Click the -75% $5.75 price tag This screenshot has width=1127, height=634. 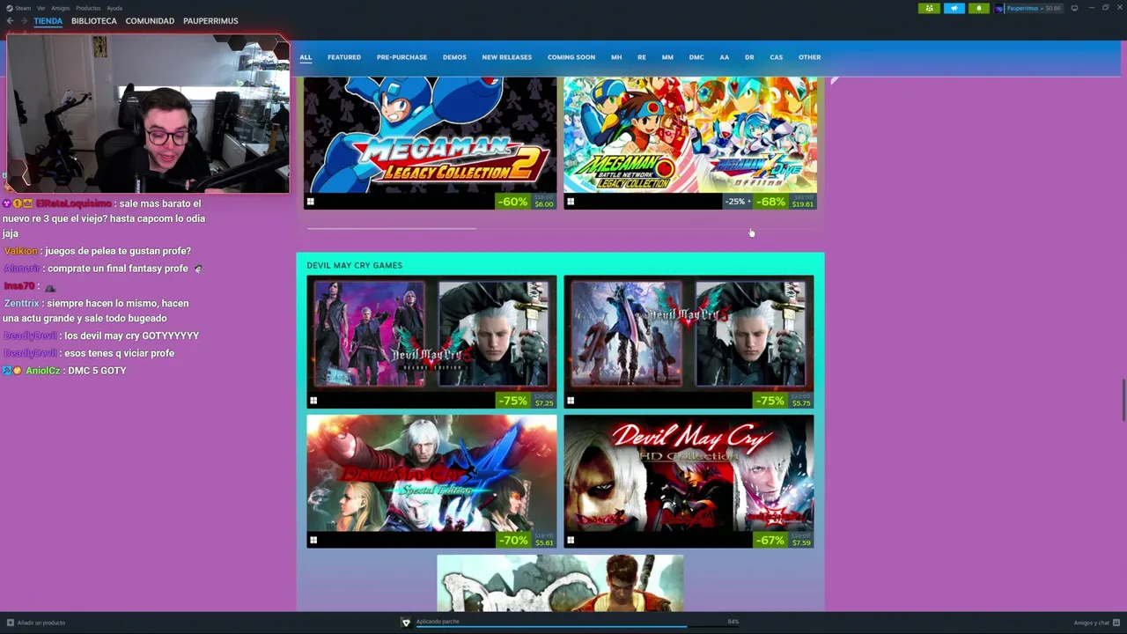783,401
